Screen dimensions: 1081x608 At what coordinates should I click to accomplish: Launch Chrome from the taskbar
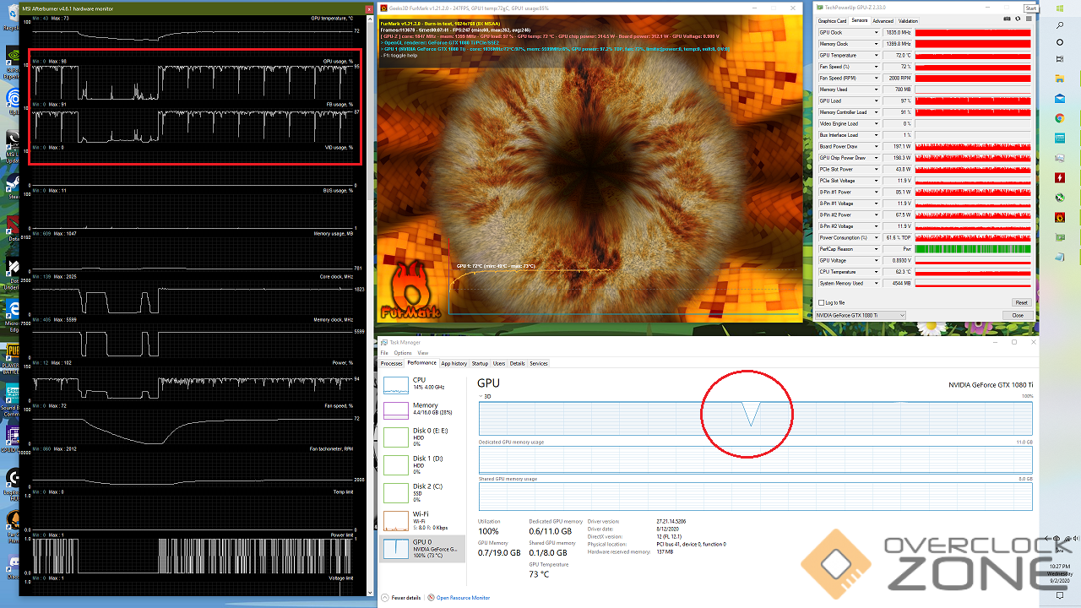1060,118
